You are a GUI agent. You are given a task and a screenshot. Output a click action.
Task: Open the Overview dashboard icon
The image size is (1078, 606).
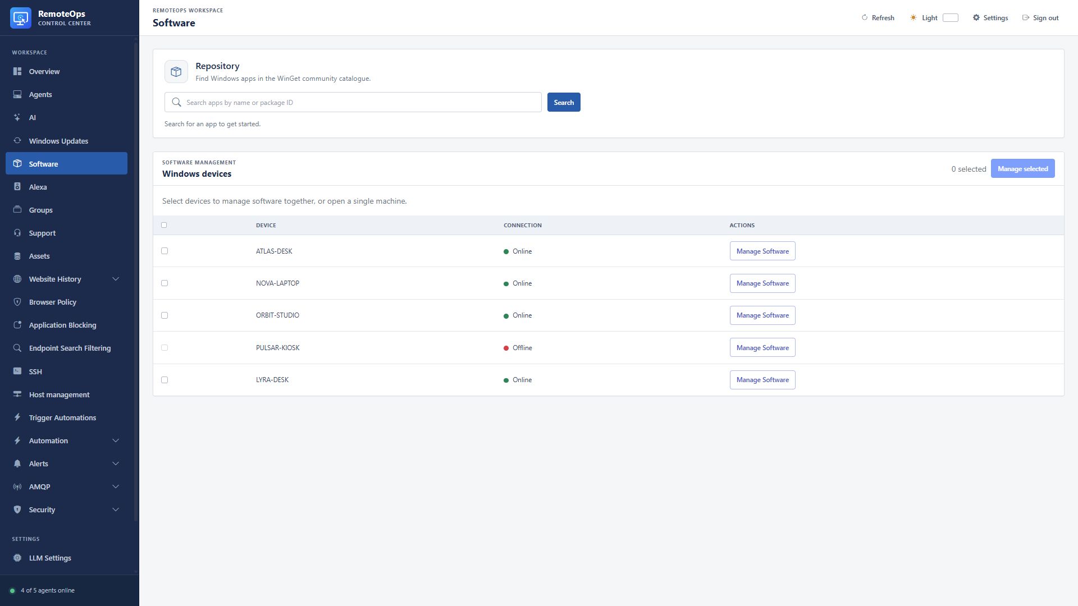[x=17, y=71]
